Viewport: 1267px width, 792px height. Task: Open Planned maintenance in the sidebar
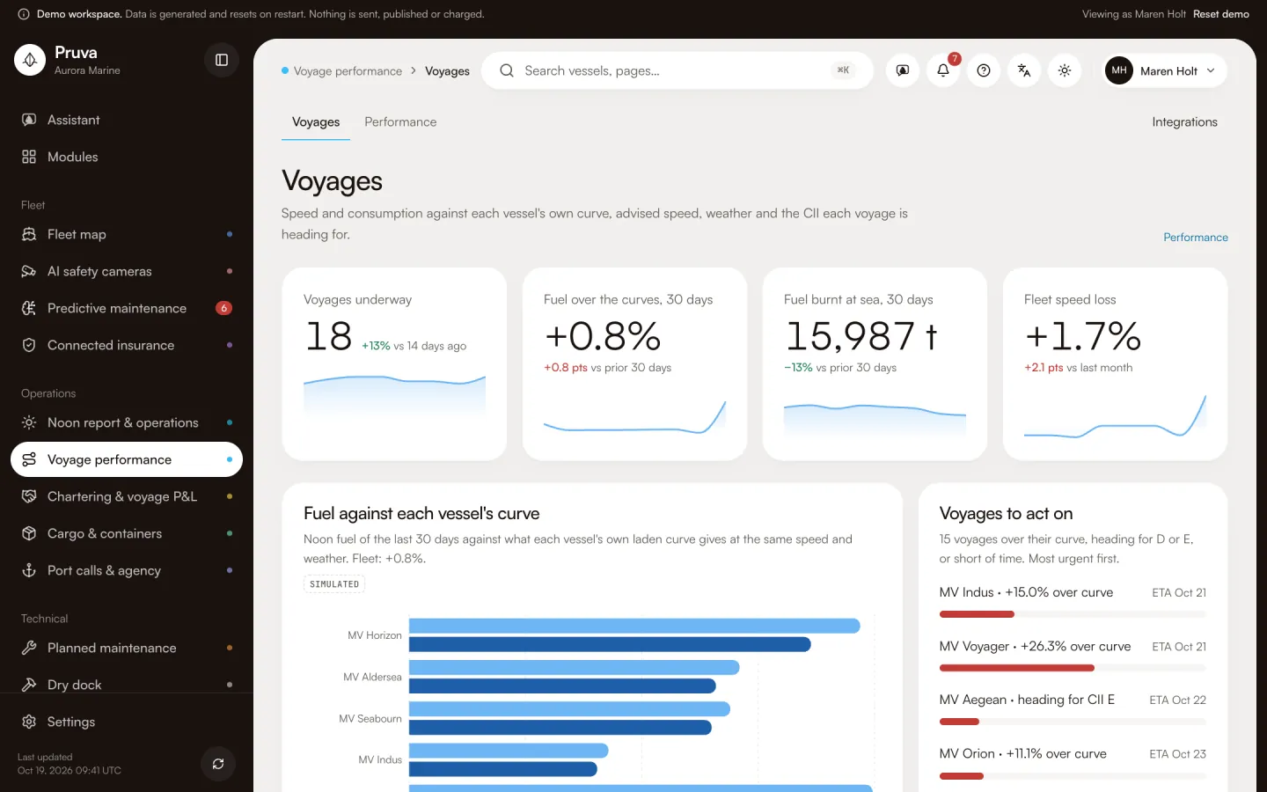click(x=127, y=648)
